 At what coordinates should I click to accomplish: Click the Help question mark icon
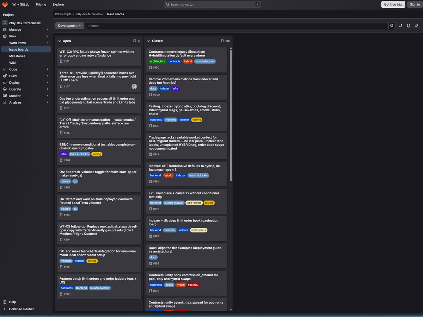[x=5, y=302]
